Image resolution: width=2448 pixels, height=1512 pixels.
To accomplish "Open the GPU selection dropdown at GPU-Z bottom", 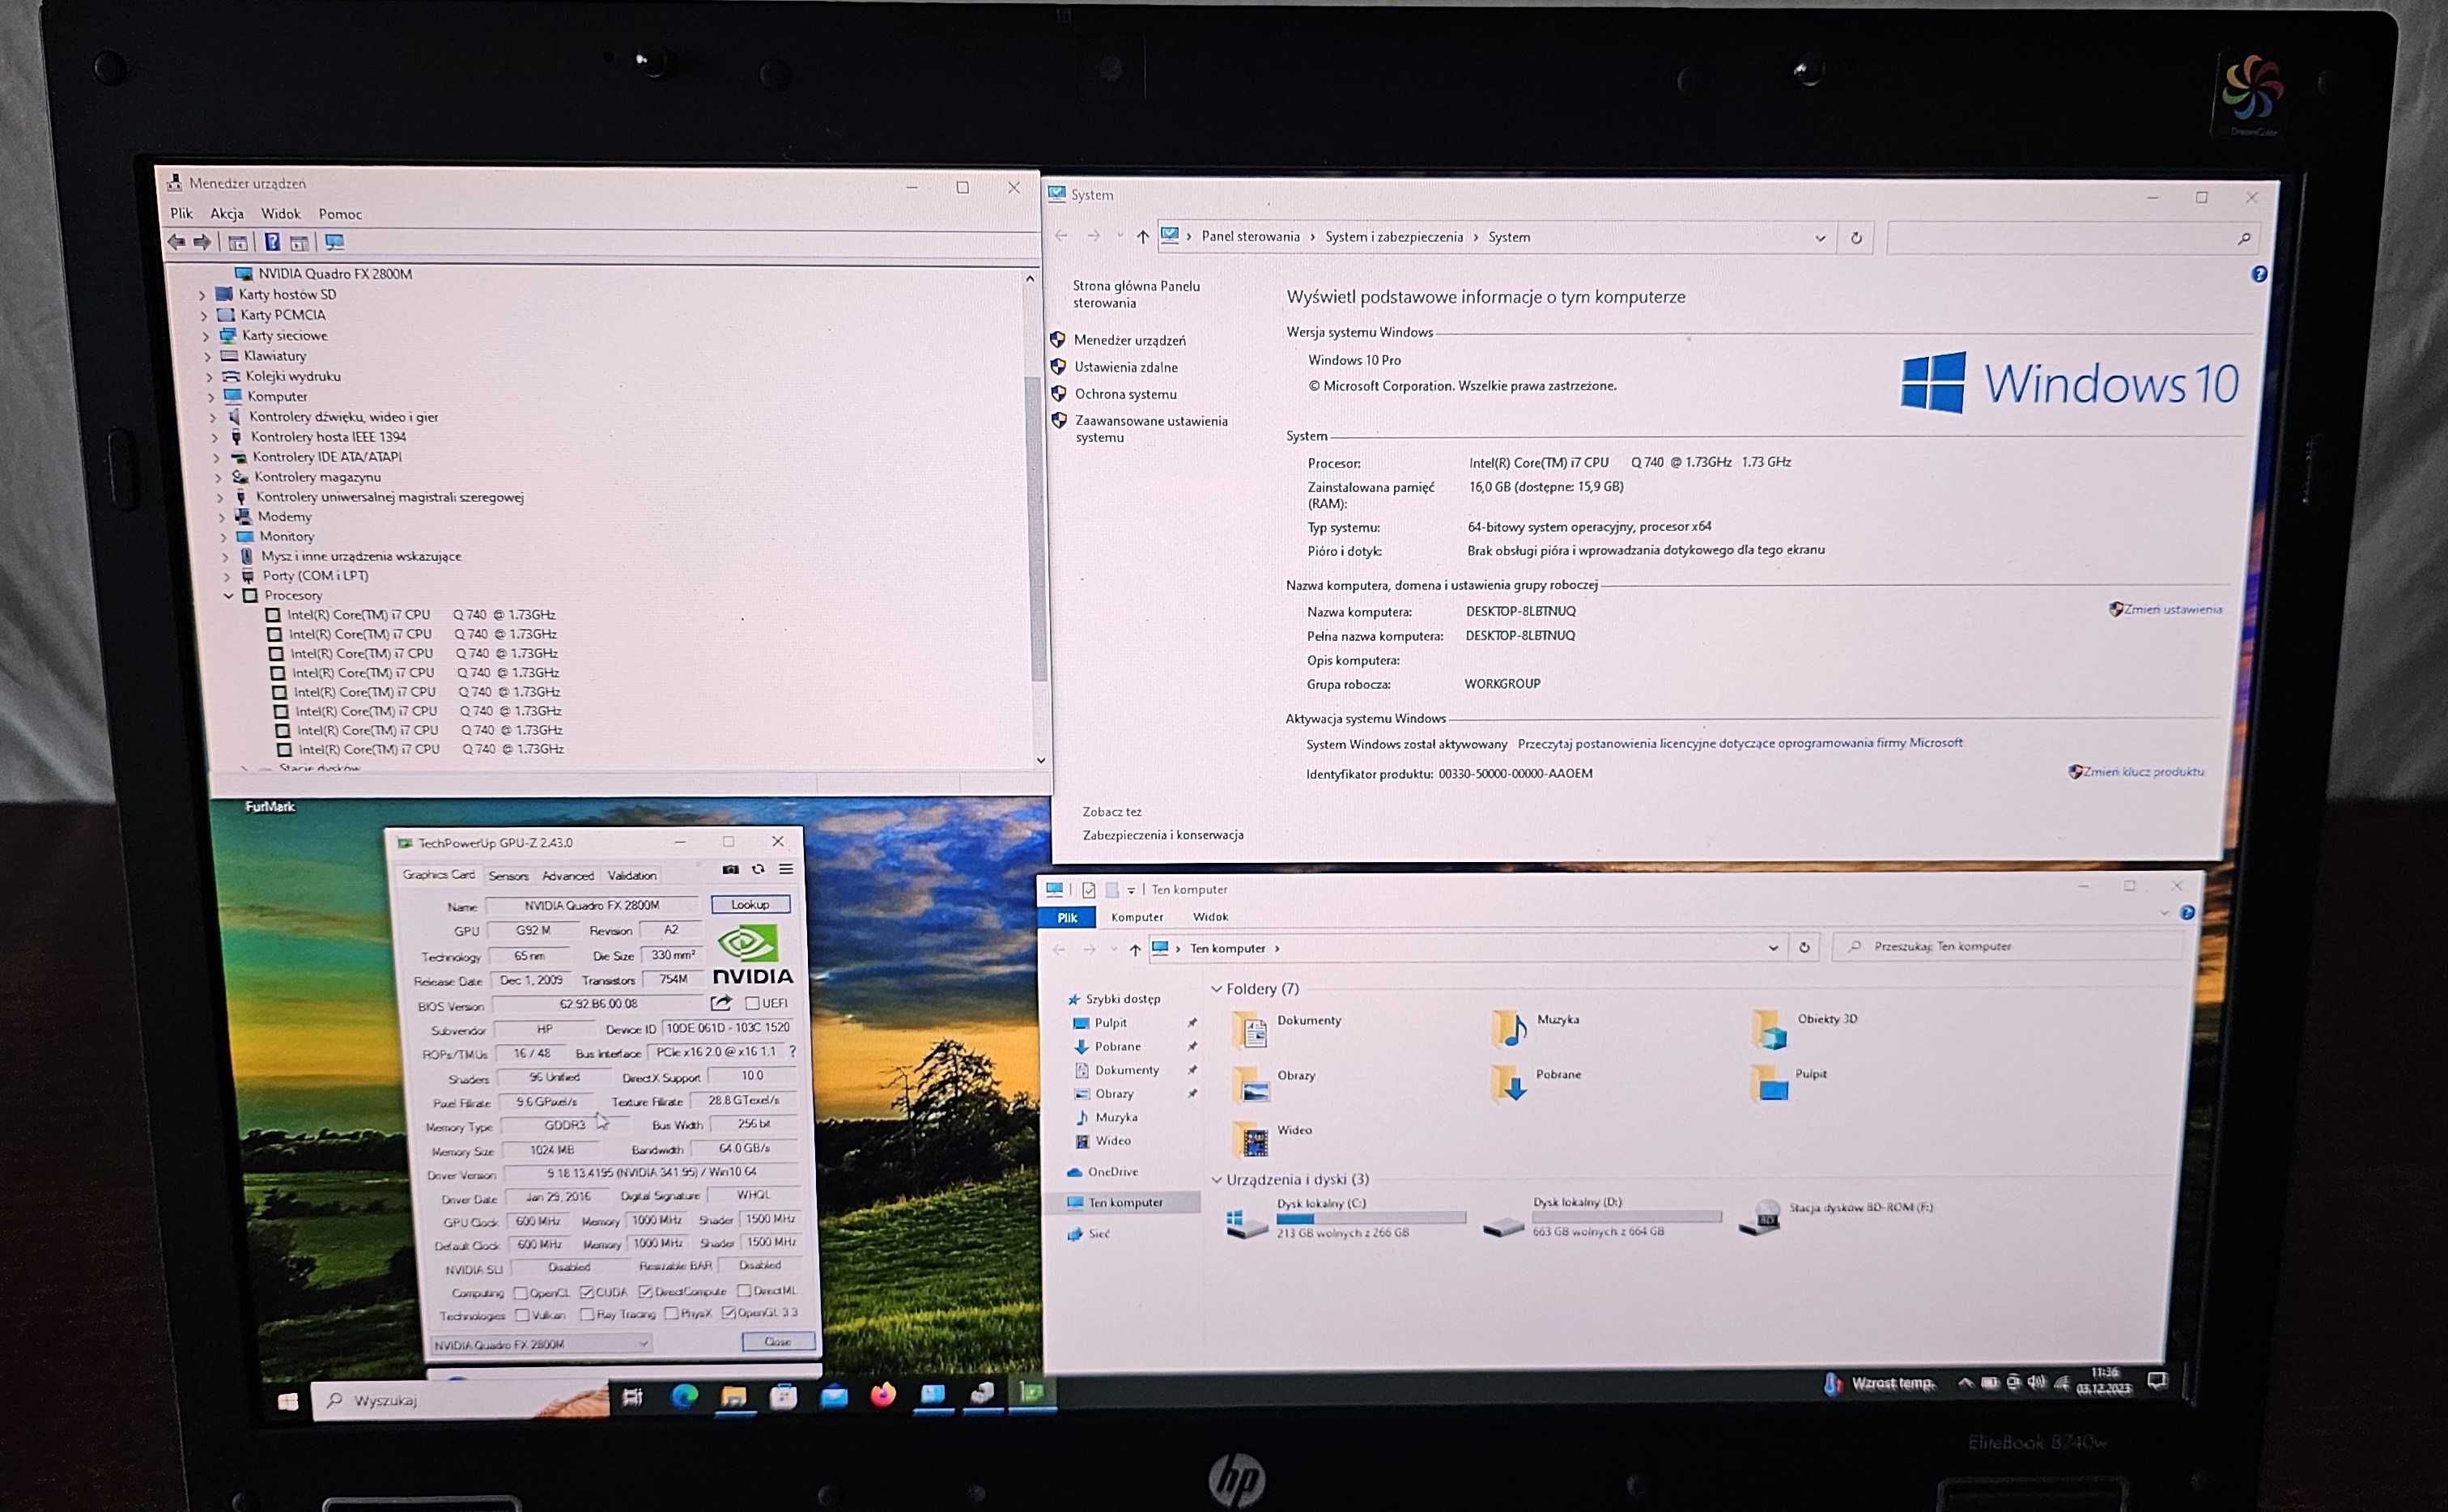I will click(541, 1344).
